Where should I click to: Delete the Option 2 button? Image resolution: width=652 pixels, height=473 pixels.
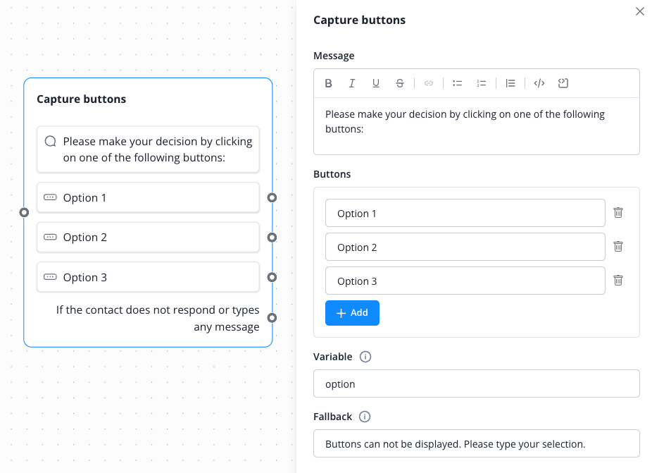point(618,246)
